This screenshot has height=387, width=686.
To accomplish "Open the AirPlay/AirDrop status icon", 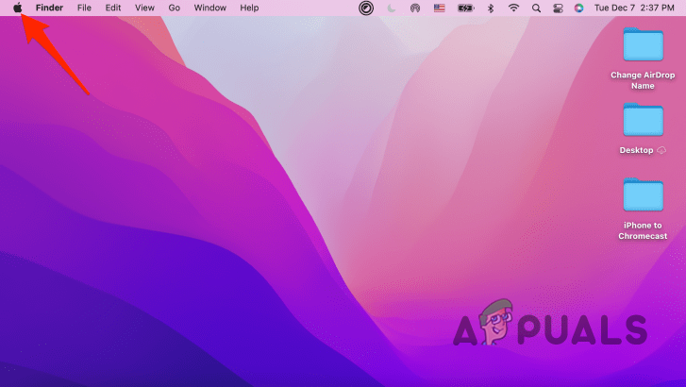I will (x=415, y=8).
